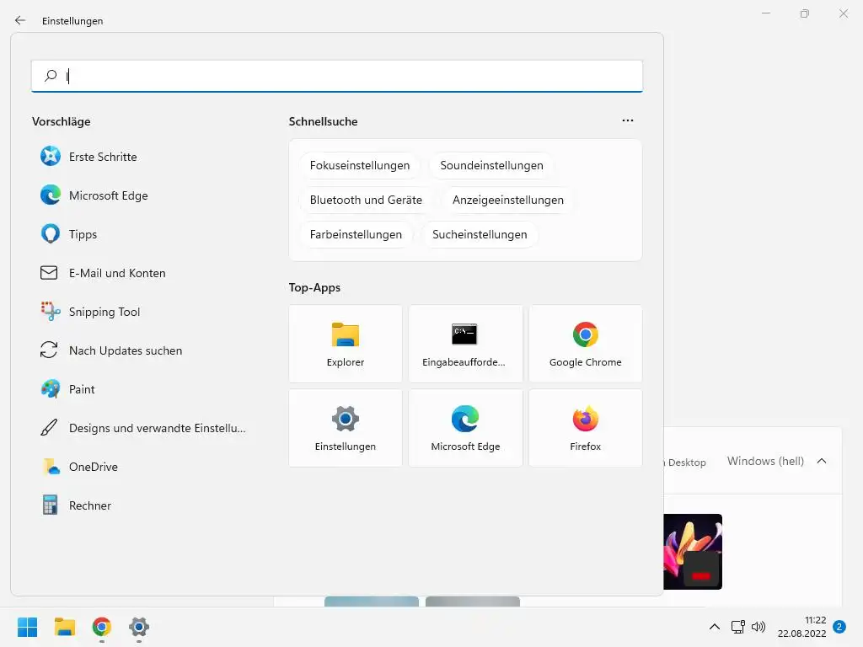Screen dimensions: 863x647
Task: Open the Paint palette icon
Action: [50, 389]
